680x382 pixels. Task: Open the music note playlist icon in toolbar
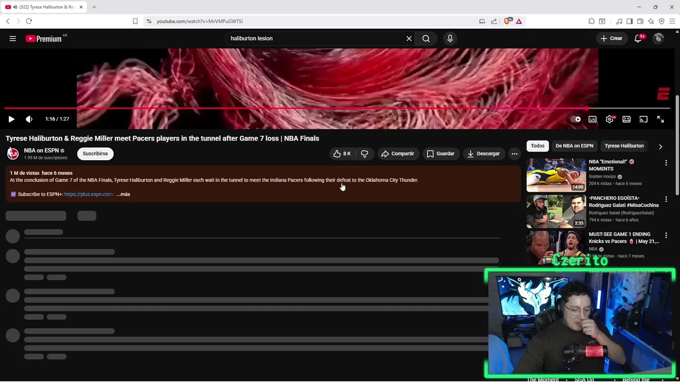(619, 21)
